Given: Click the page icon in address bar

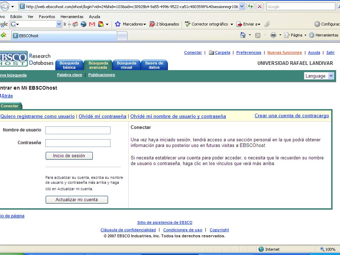Looking at the screenshot, I should (x=22, y=6).
